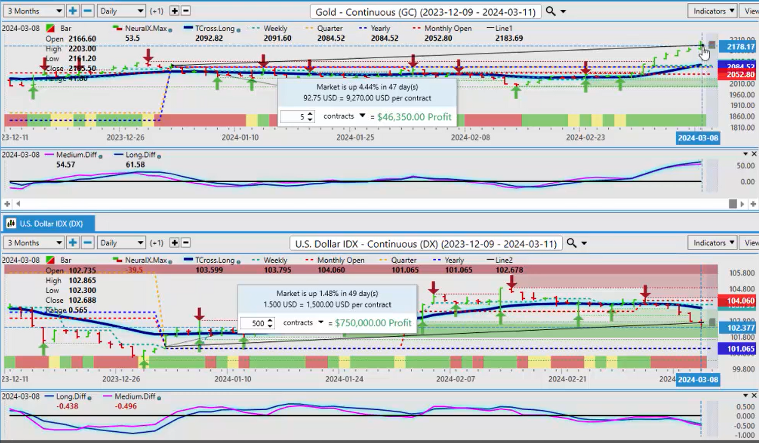Open the Dollar Index Daily interval dropdown
This screenshot has width=759, height=443.
(x=121, y=242)
